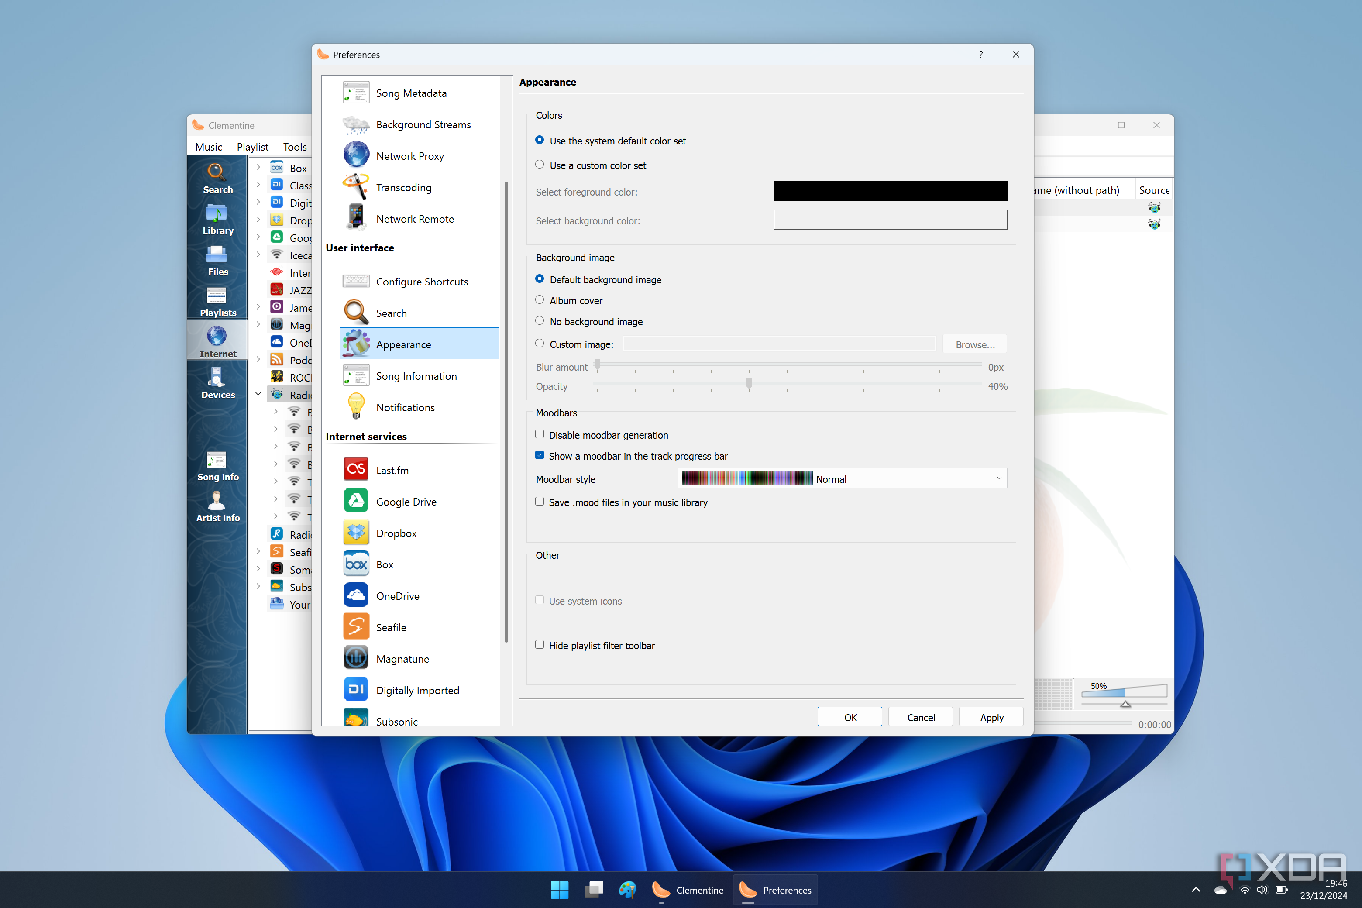
Task: Uncheck Show a moodbar in track progress bar
Action: tap(539, 455)
